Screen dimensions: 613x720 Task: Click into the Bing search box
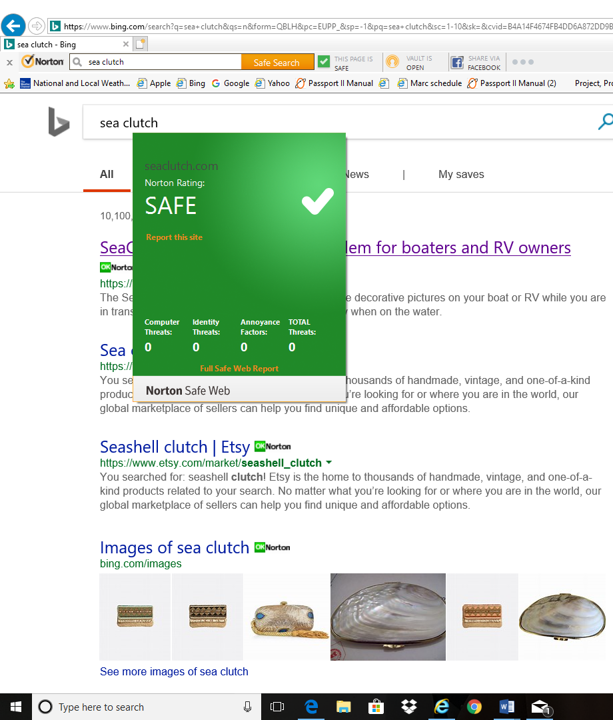[x=340, y=123]
